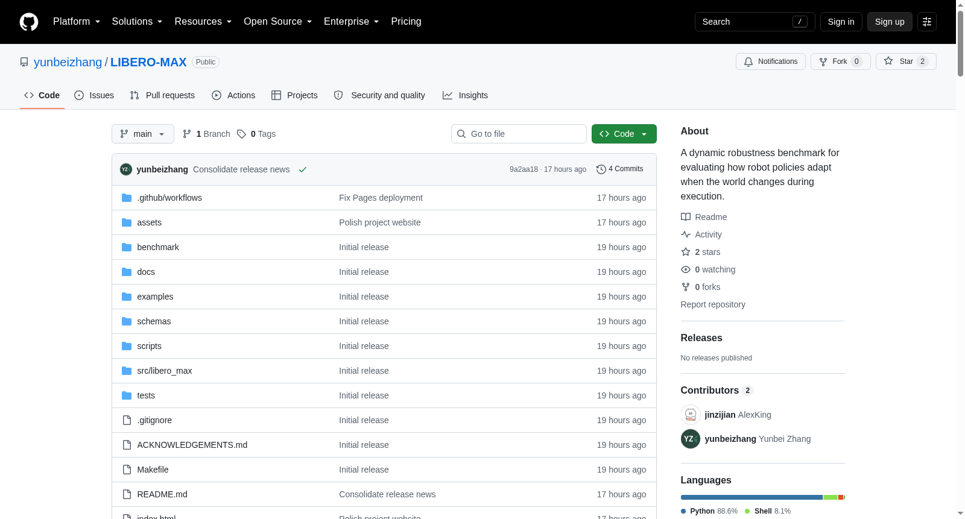Click the docs folder icon

127,272
